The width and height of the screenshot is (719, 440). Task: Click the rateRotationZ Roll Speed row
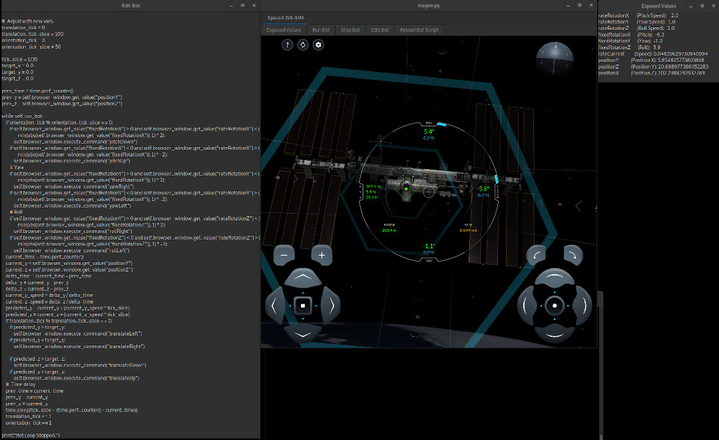[636, 29]
